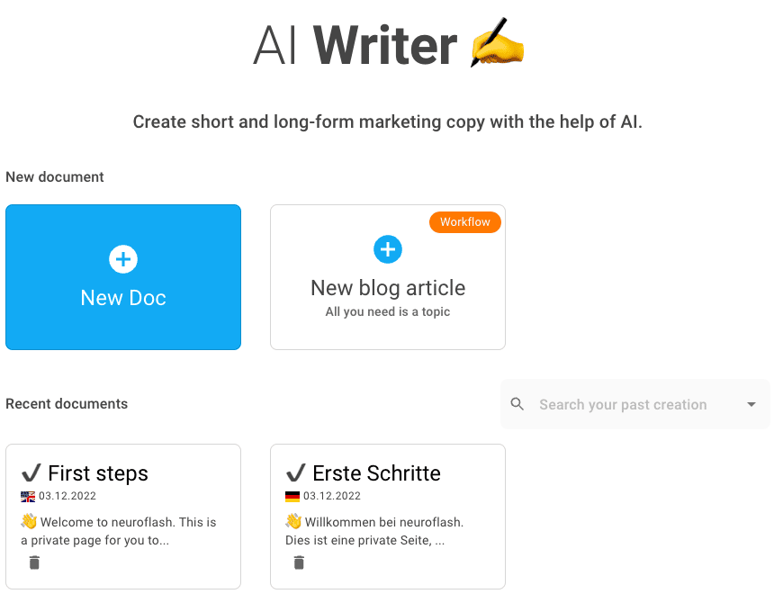This screenshot has height=603, width=774.
Task: Open the First steps document title
Action: point(98,473)
